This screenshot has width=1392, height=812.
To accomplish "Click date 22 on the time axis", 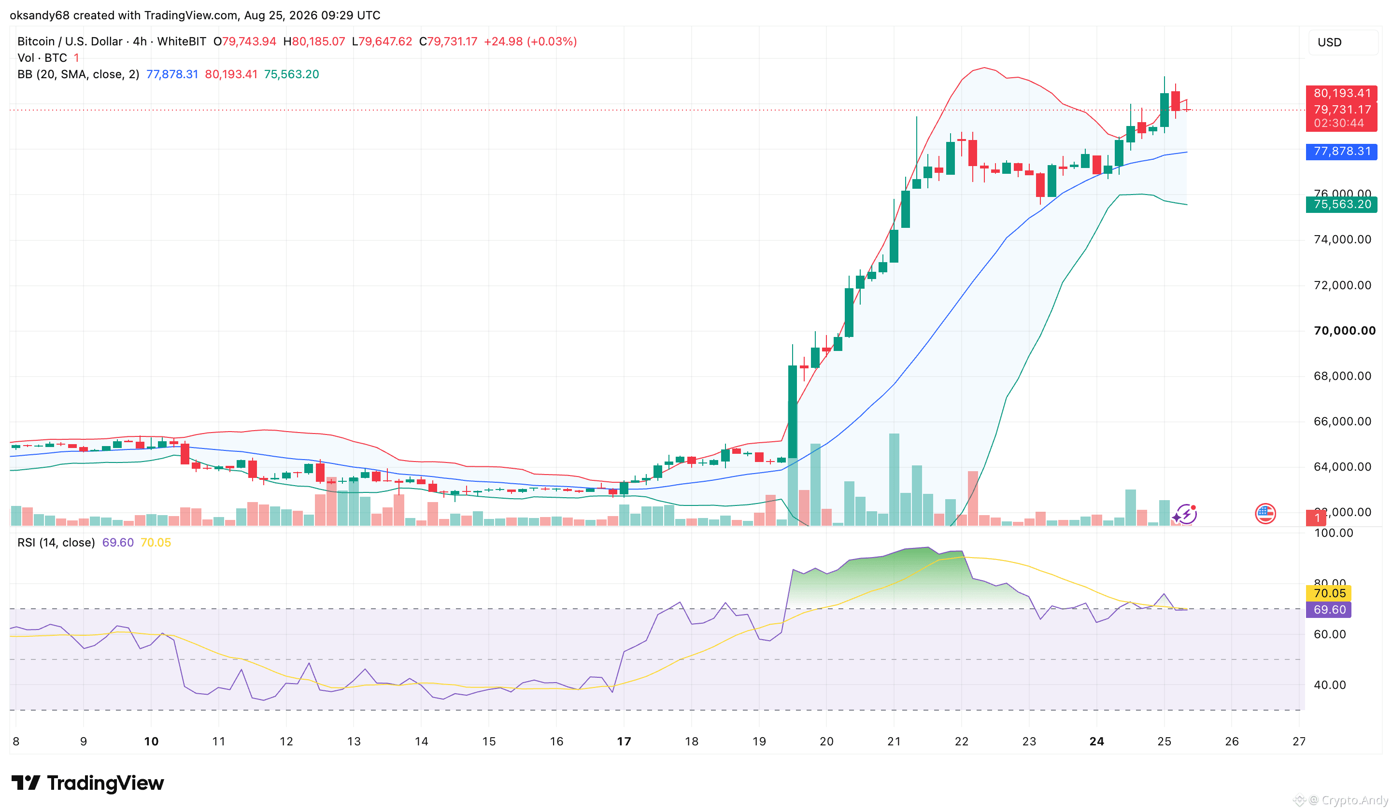I will [962, 742].
